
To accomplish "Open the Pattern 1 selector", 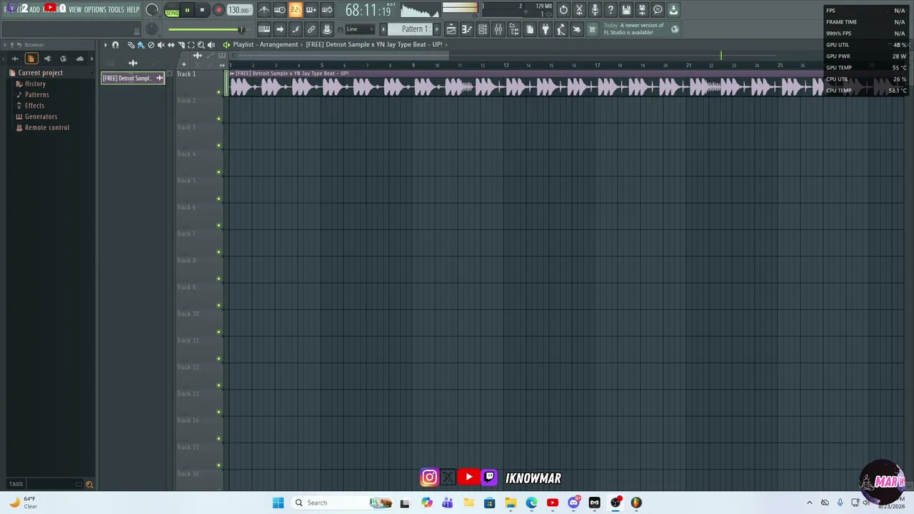I will (x=415, y=29).
